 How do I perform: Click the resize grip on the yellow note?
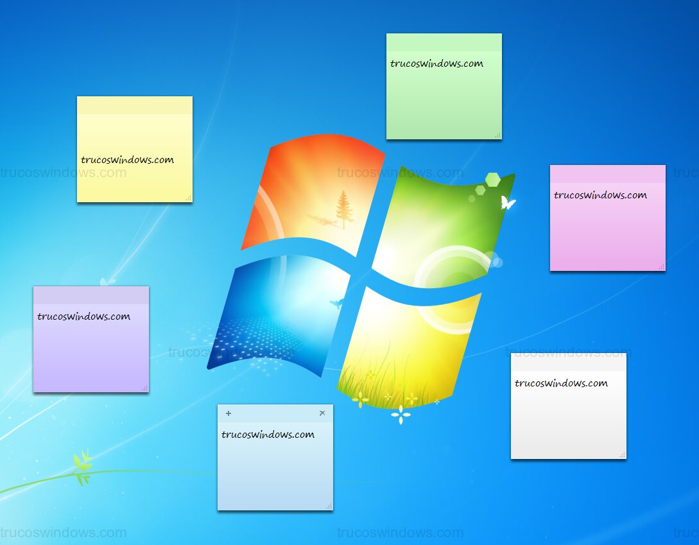point(189,198)
